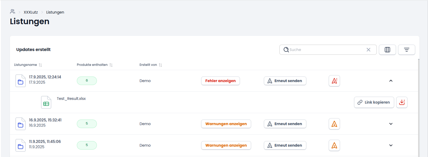Screen dimensions: 428x157
Task: Sort by the Produkte enthalten column
Action: (x=111, y=65)
